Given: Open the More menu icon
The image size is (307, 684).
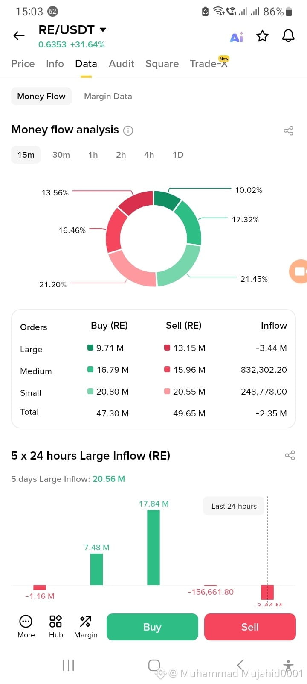Looking at the screenshot, I should (26, 627).
